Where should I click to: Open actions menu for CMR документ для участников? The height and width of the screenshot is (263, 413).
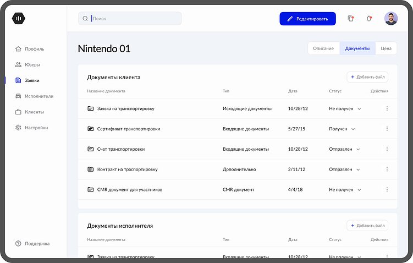tap(387, 190)
